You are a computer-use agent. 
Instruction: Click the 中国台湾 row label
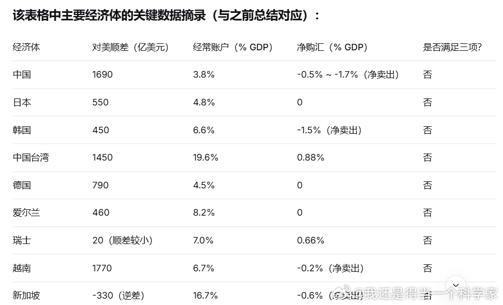click(x=31, y=157)
